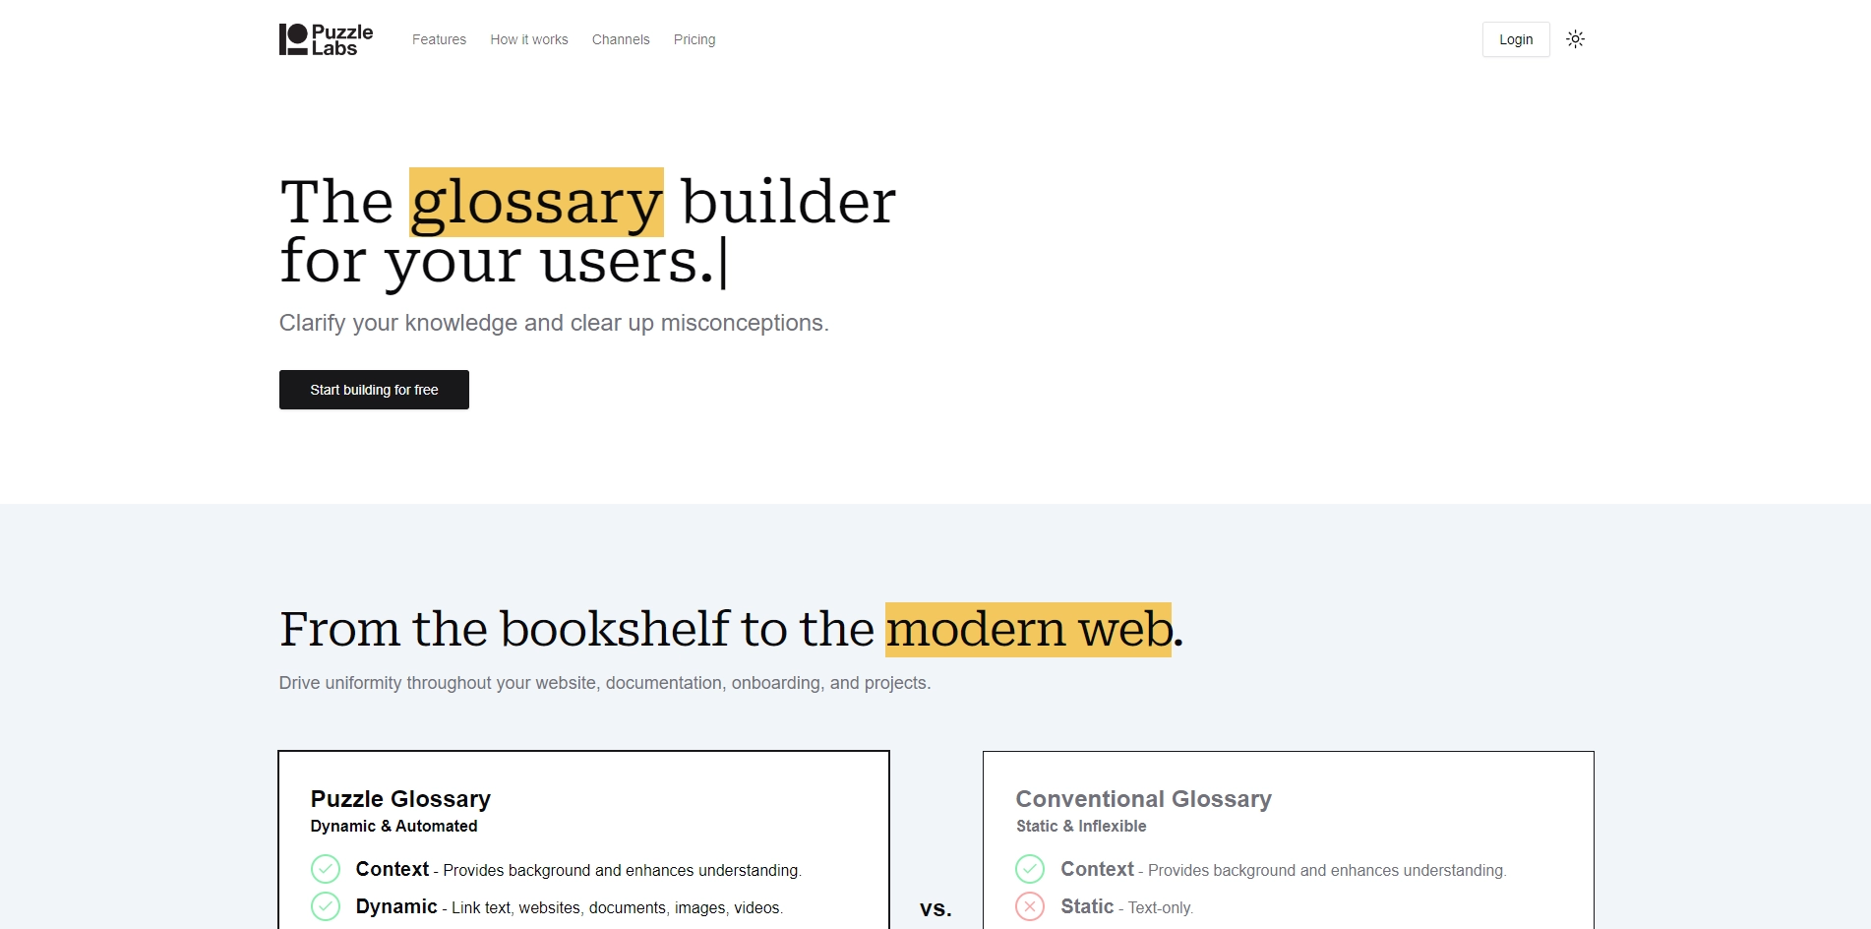1871x929 pixels.
Task: Click the highlighted word glossary in headline
Action: point(536,203)
